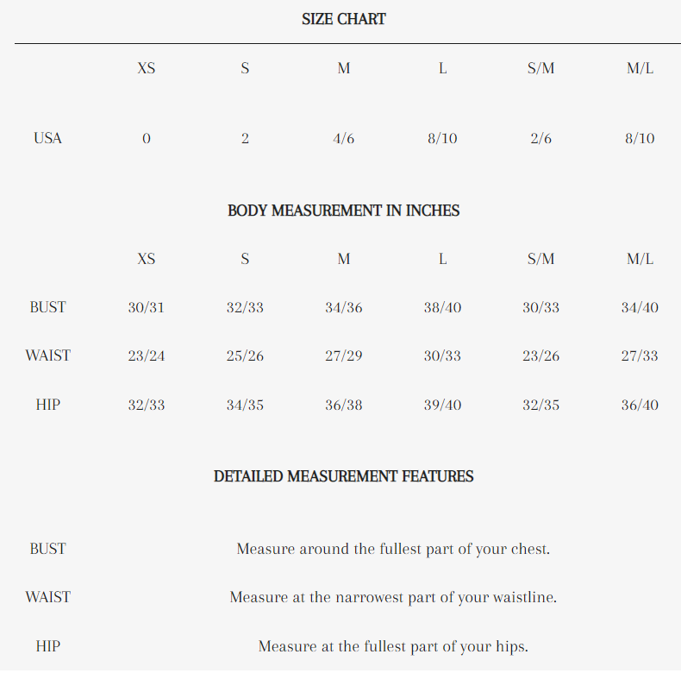Click hip measurement 36/40 for M/L
Image resolution: width=681 pixels, height=673 pixels.
640,404
